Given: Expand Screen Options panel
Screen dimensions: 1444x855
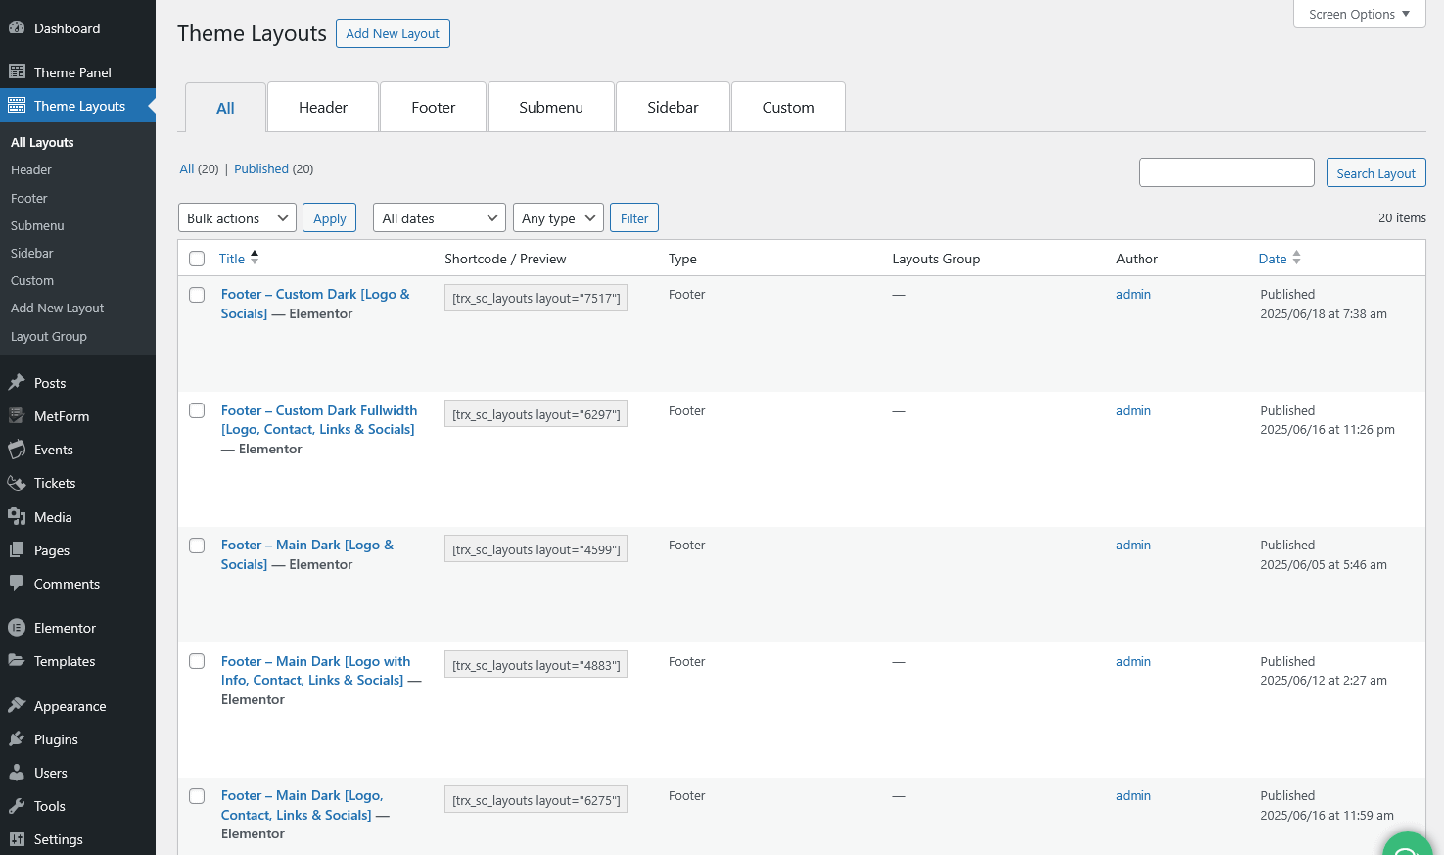Looking at the screenshot, I should [1359, 14].
